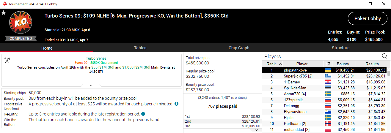Click Ukraine flag next to plspaythxbye
The image size is (391, 133).
coord(328,70)
